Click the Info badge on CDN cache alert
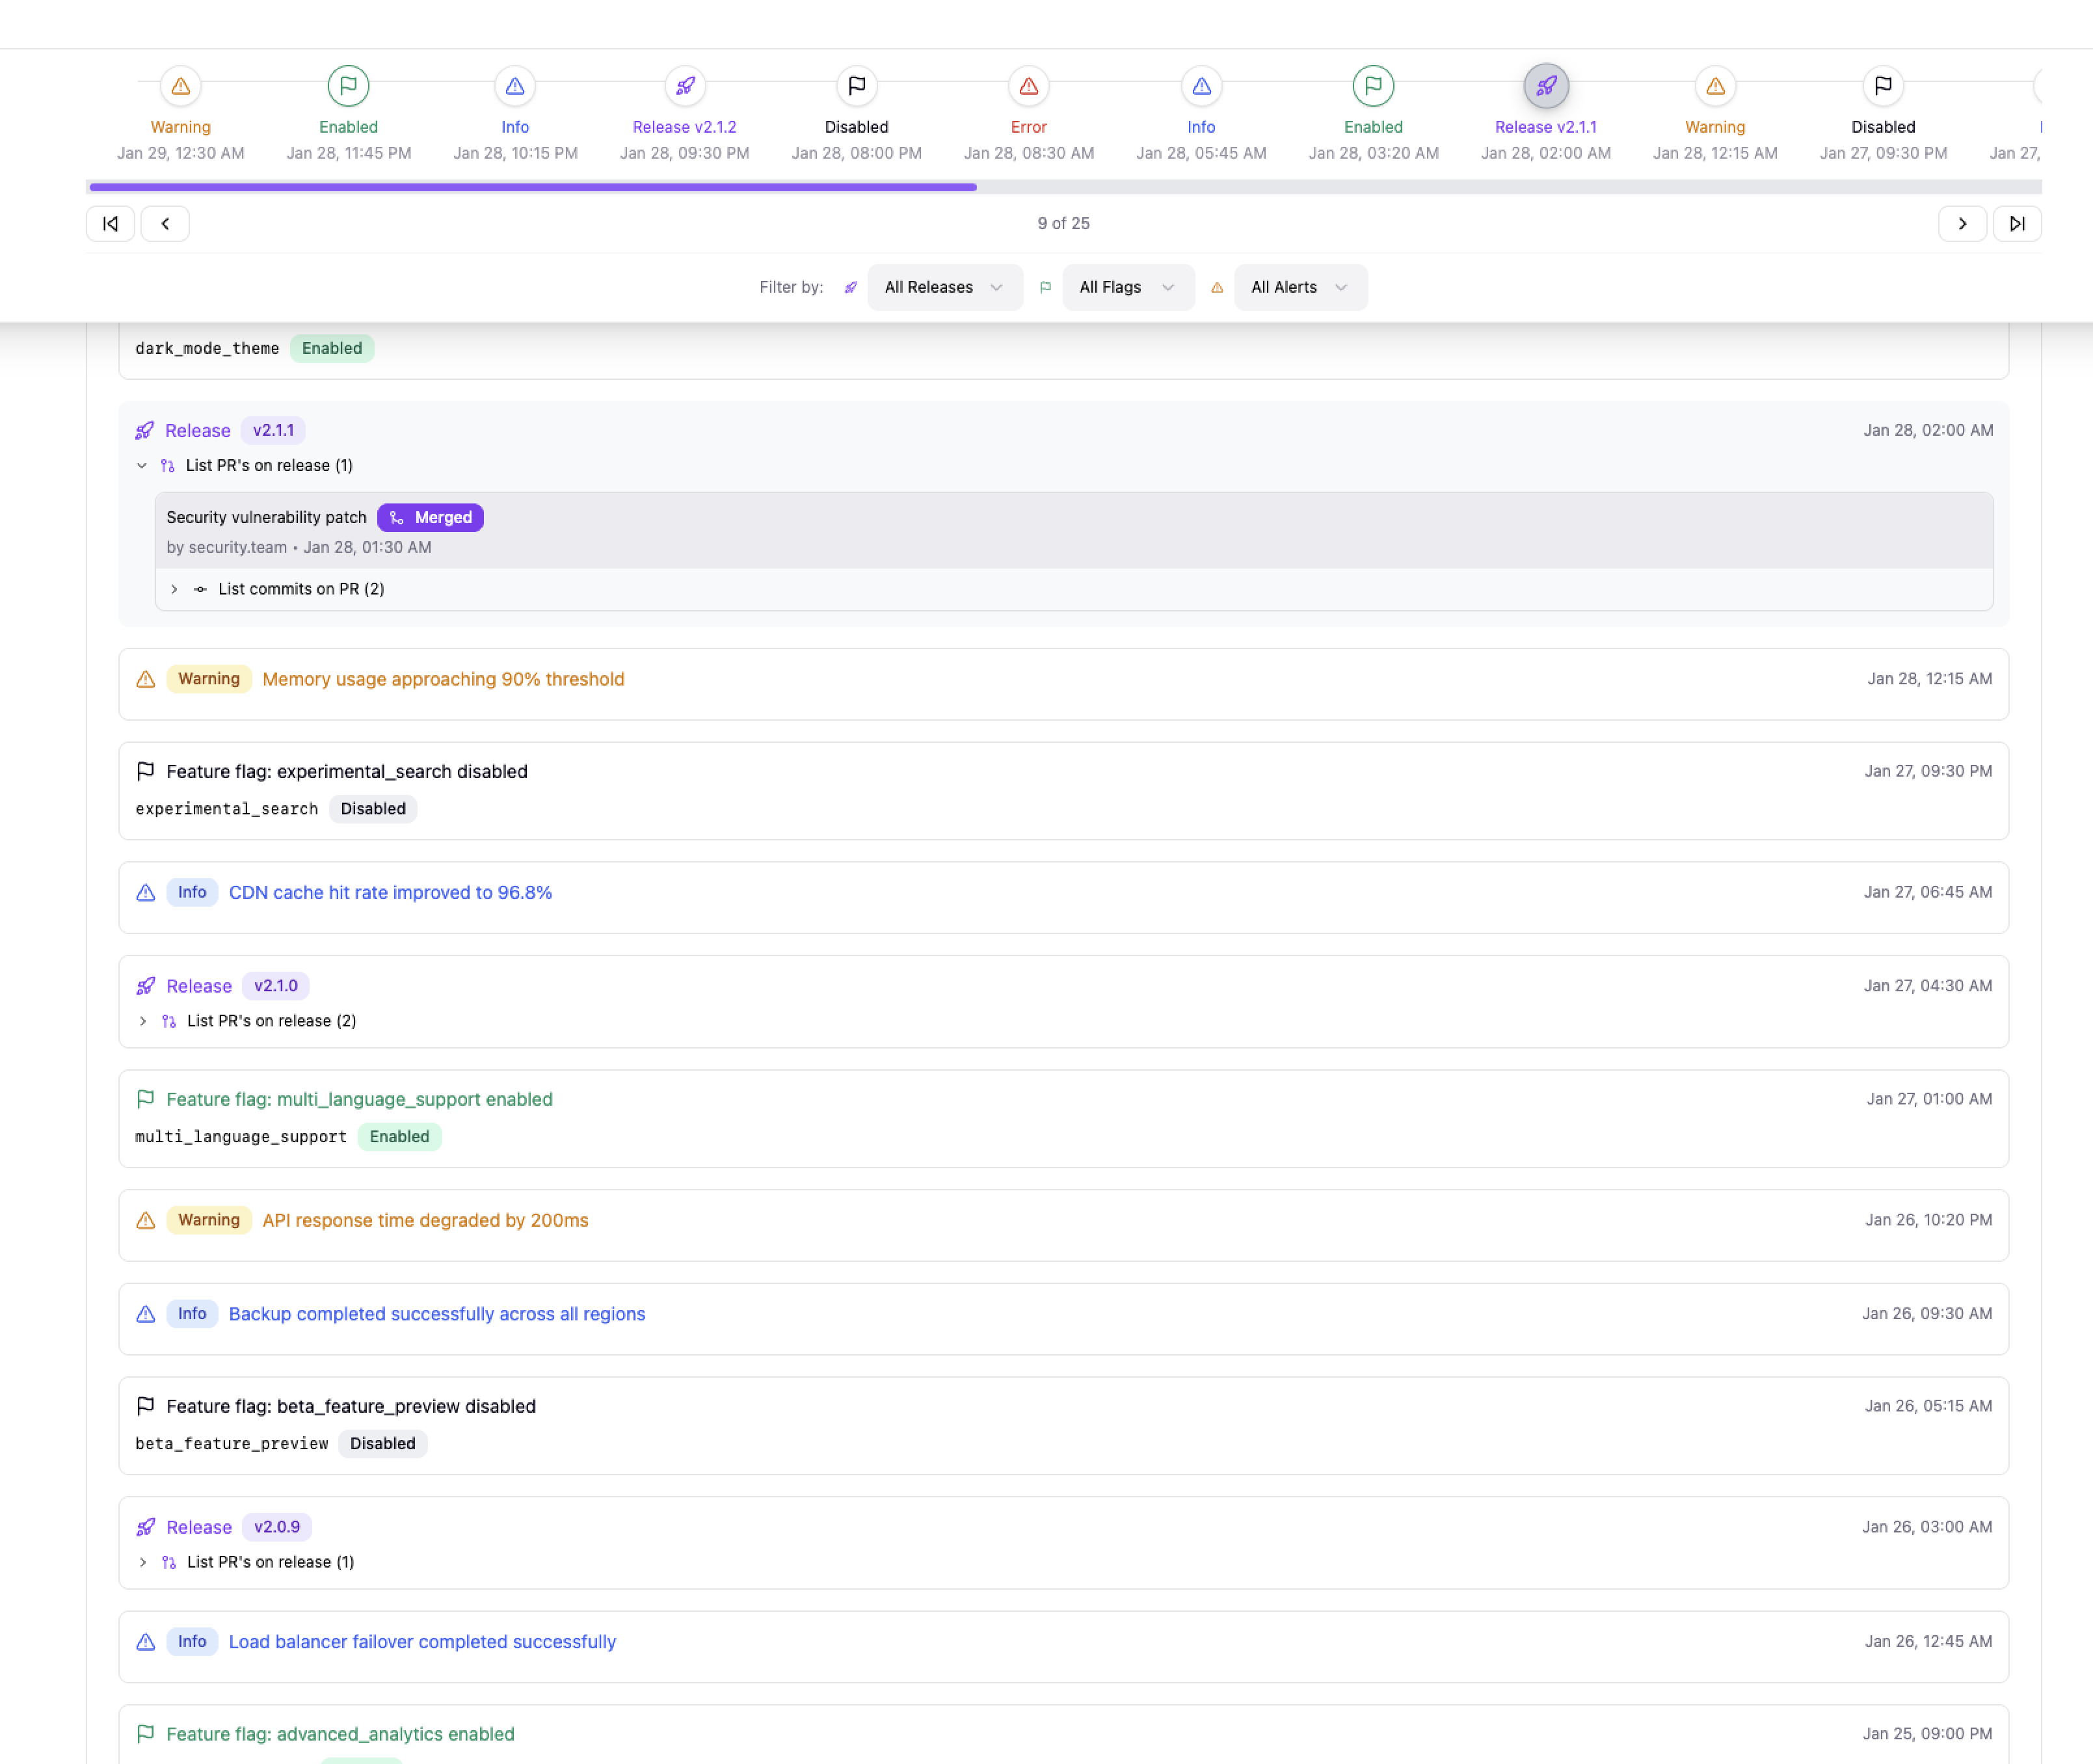The width and height of the screenshot is (2093, 1764). [192, 892]
